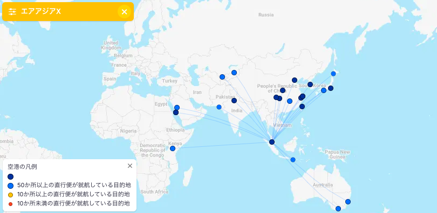Select the dark blue marker in northern India
437x213 pixels.
click(234, 101)
